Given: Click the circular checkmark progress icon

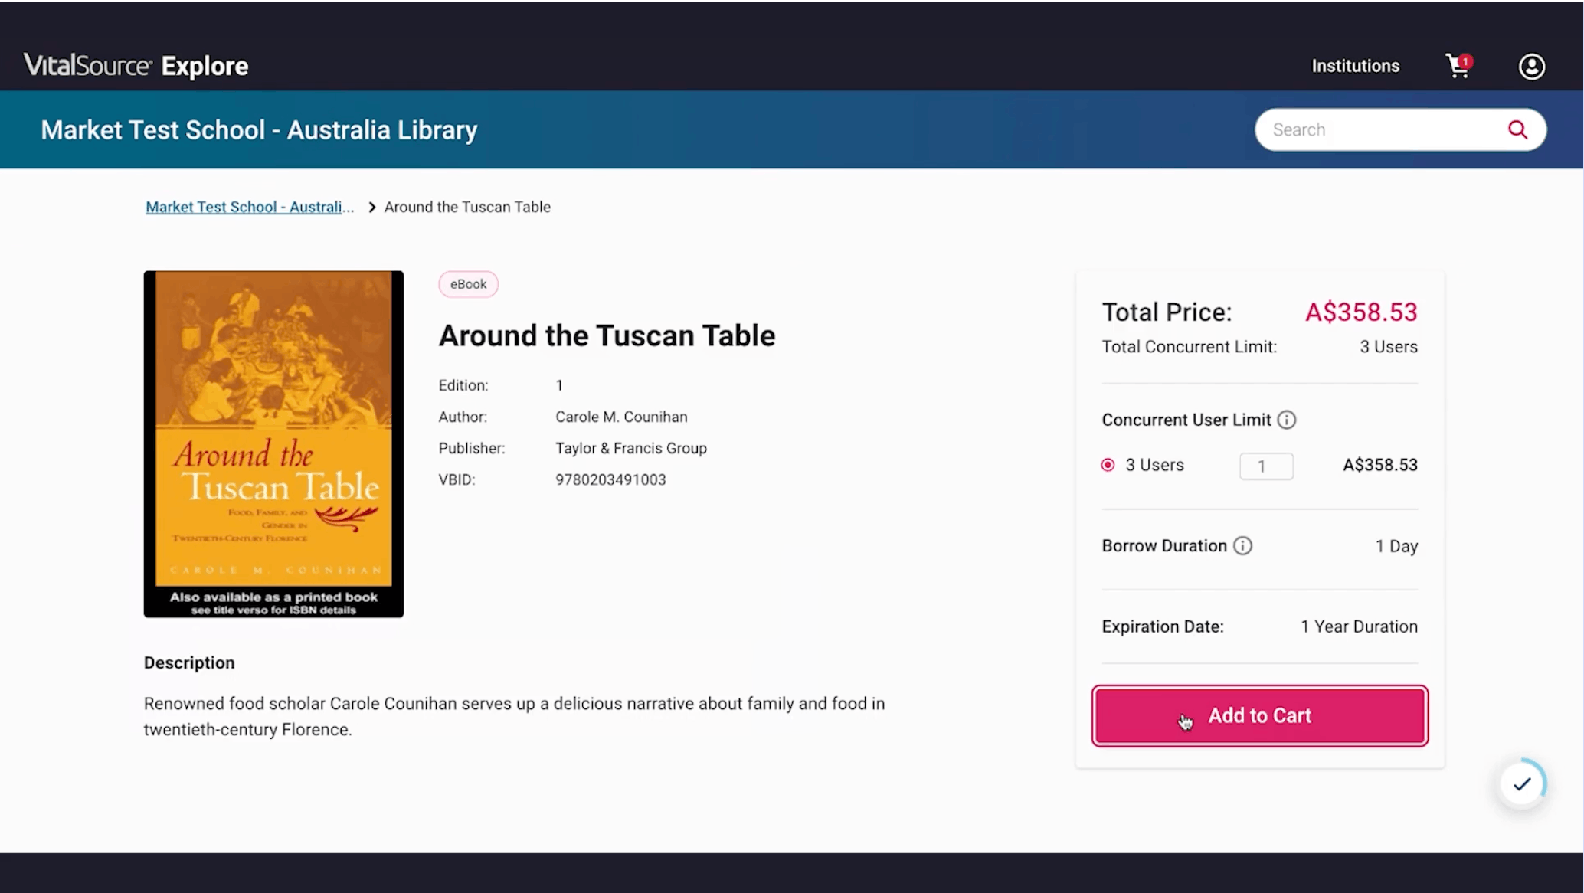Looking at the screenshot, I should tap(1522, 783).
